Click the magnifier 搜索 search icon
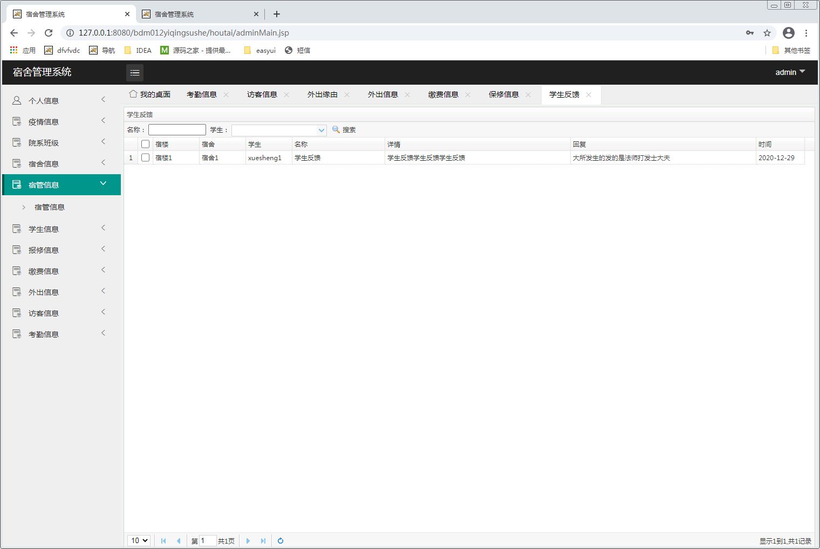Viewport: 820px width, 549px height. point(336,129)
